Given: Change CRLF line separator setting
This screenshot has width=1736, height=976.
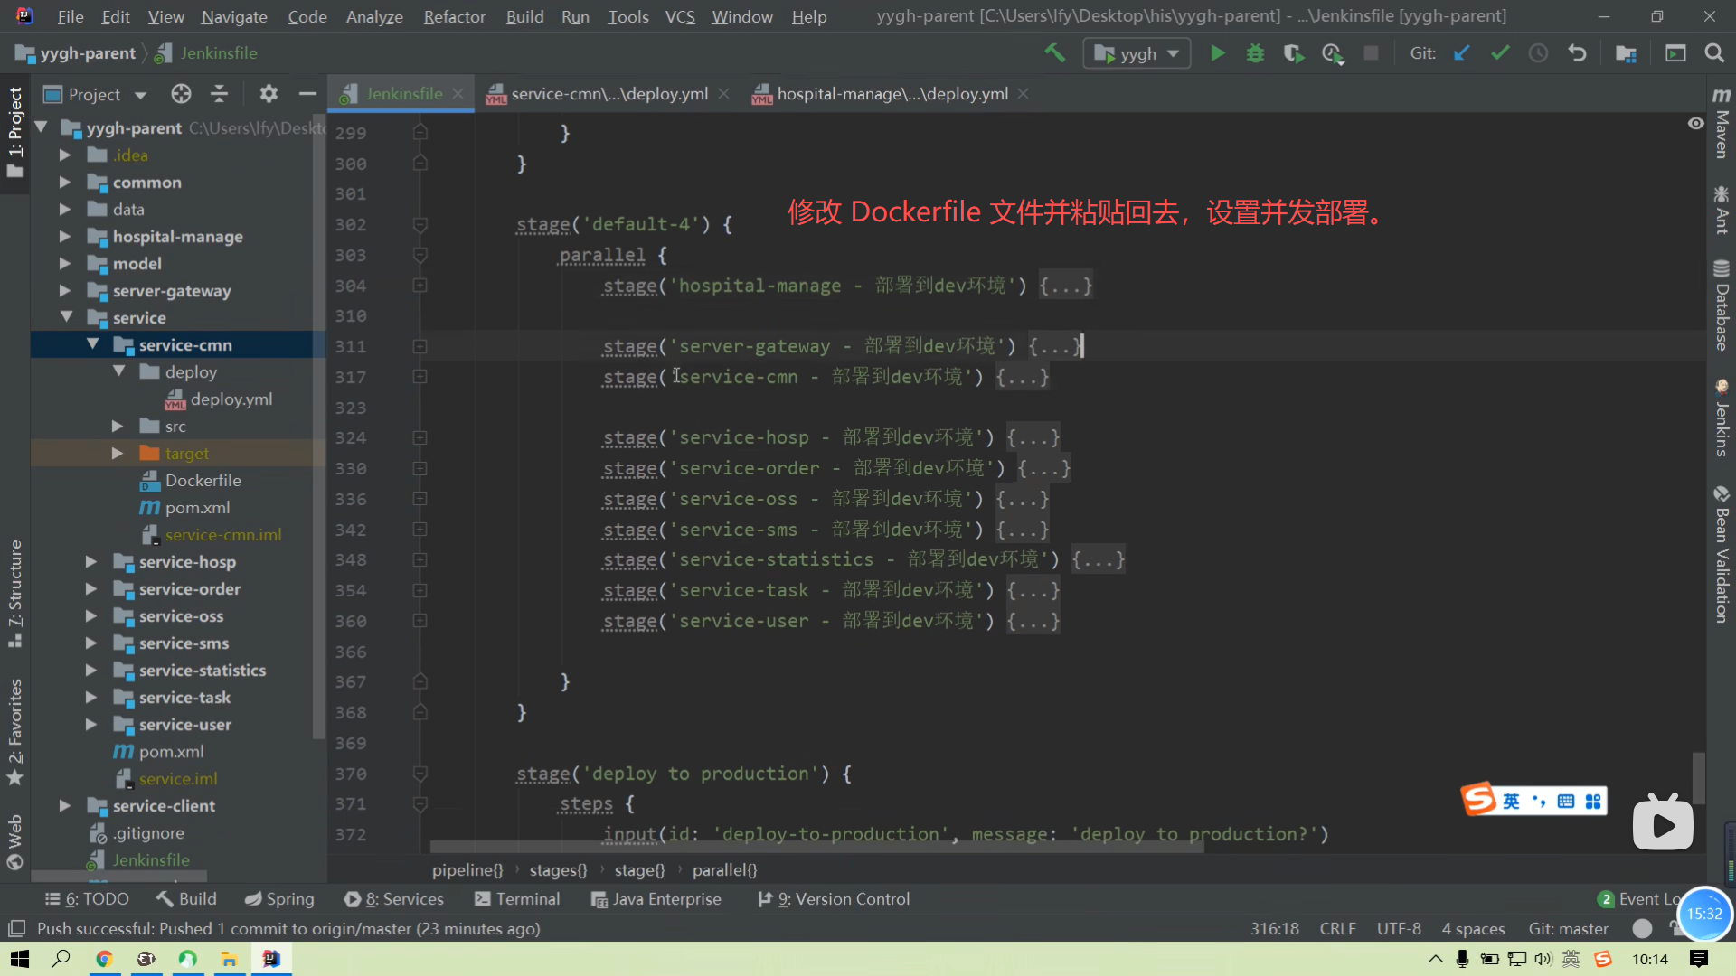Looking at the screenshot, I should tap(1337, 929).
